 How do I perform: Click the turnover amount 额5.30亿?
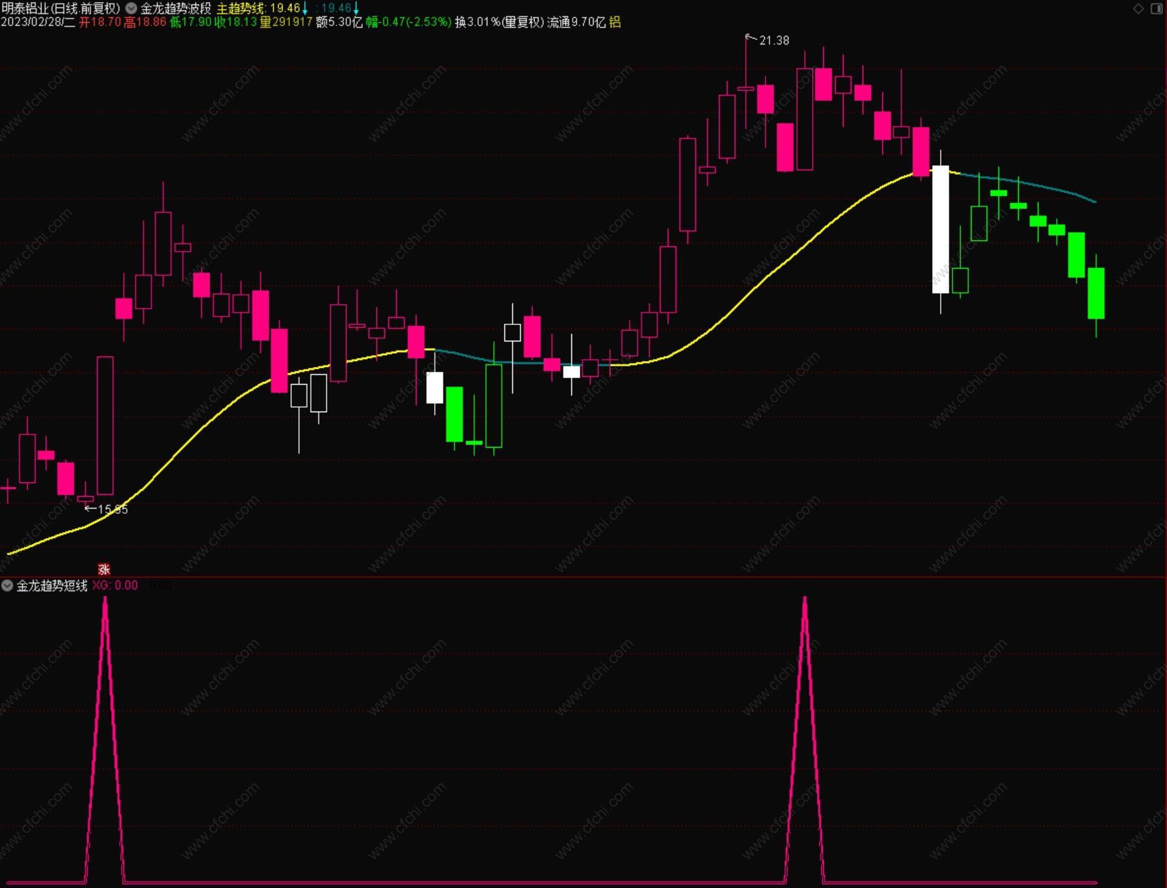[x=339, y=22]
